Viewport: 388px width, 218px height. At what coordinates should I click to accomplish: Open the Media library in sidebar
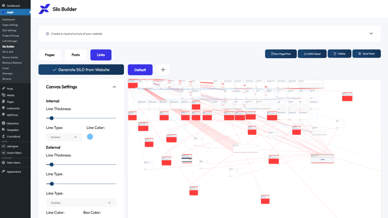pyautogui.click(x=10, y=95)
